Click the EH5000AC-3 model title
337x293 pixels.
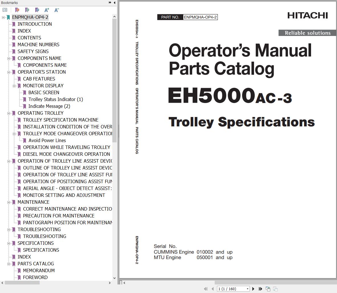point(230,96)
